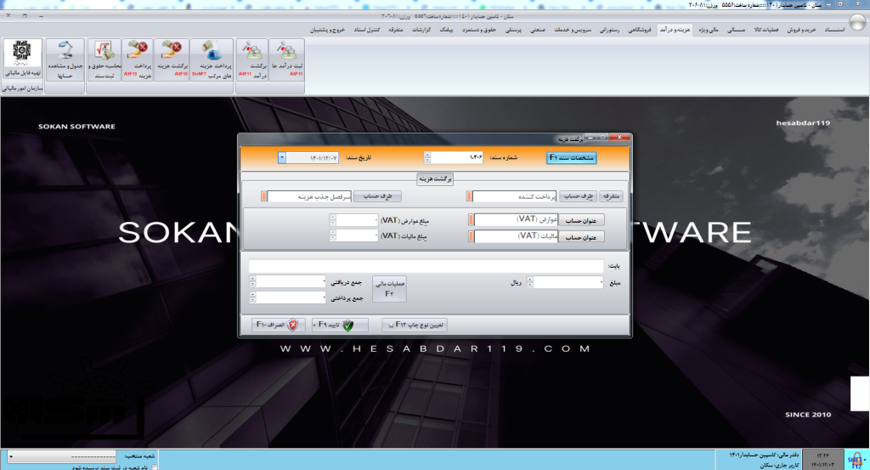Click the جمع دریافتی stepper arrows
This screenshot has width=870, height=470.
[x=253, y=282]
